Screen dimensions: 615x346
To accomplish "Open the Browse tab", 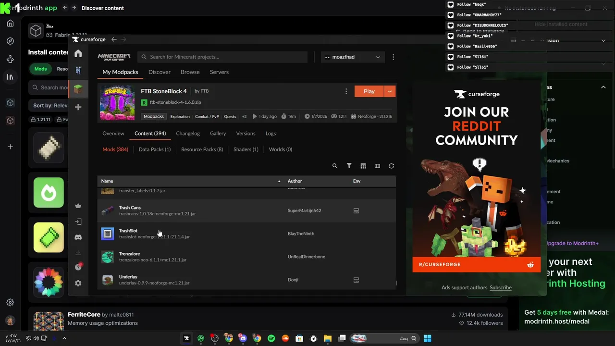I will pos(190,72).
